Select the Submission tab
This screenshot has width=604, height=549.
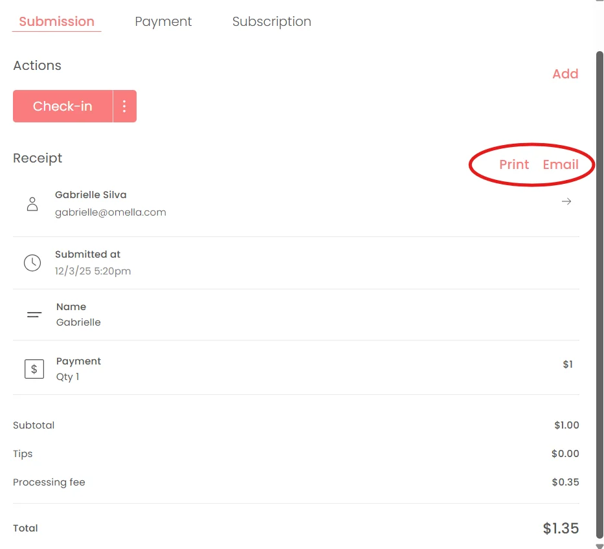point(56,21)
